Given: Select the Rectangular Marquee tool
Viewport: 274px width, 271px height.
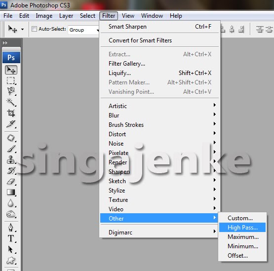Looking at the screenshot, I should (11, 80).
